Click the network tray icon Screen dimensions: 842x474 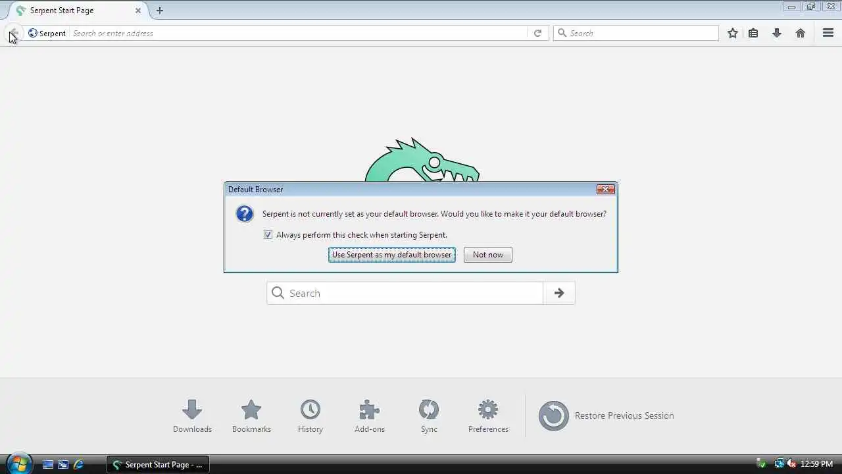coord(780,464)
